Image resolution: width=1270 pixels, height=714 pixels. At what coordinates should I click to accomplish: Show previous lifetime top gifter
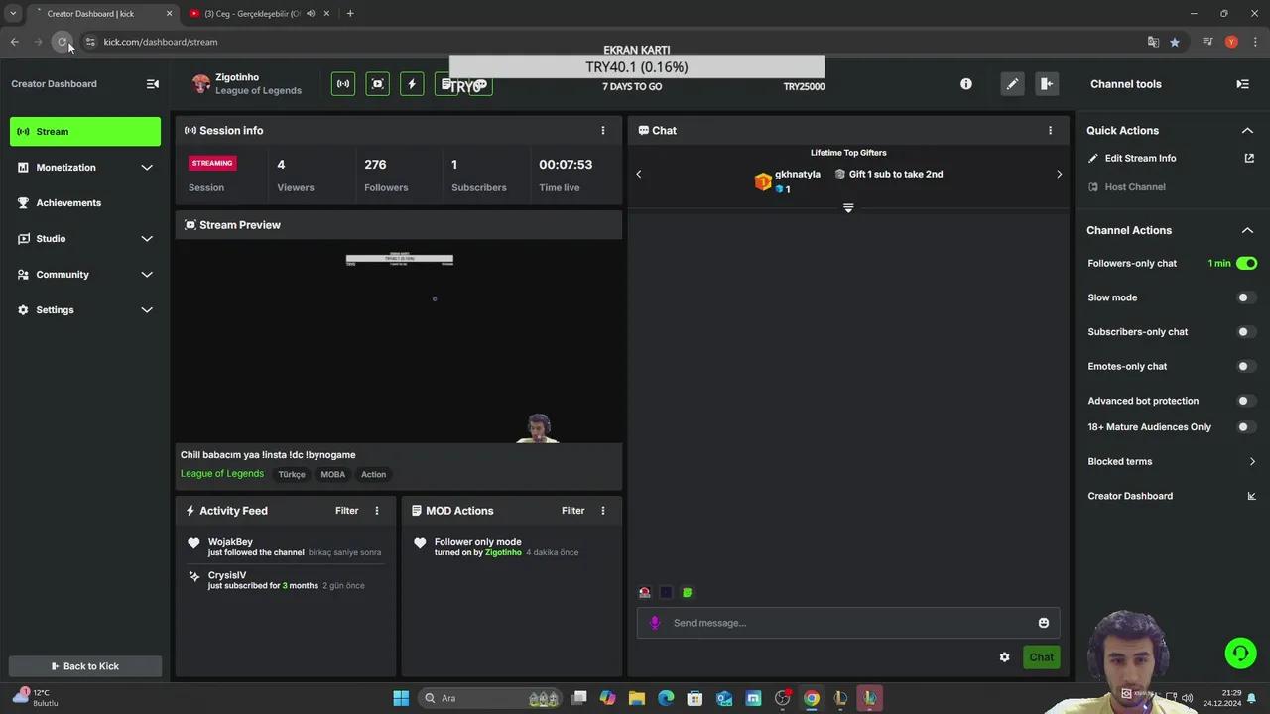point(638,174)
